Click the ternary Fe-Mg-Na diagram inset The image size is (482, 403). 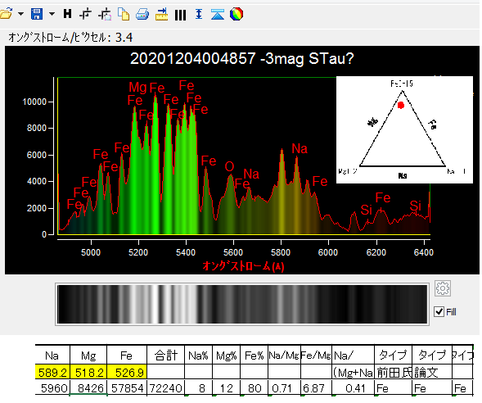[404, 129]
